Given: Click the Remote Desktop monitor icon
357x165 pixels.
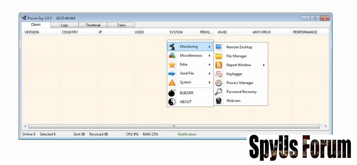Looking at the screenshot, I should click(x=219, y=47).
